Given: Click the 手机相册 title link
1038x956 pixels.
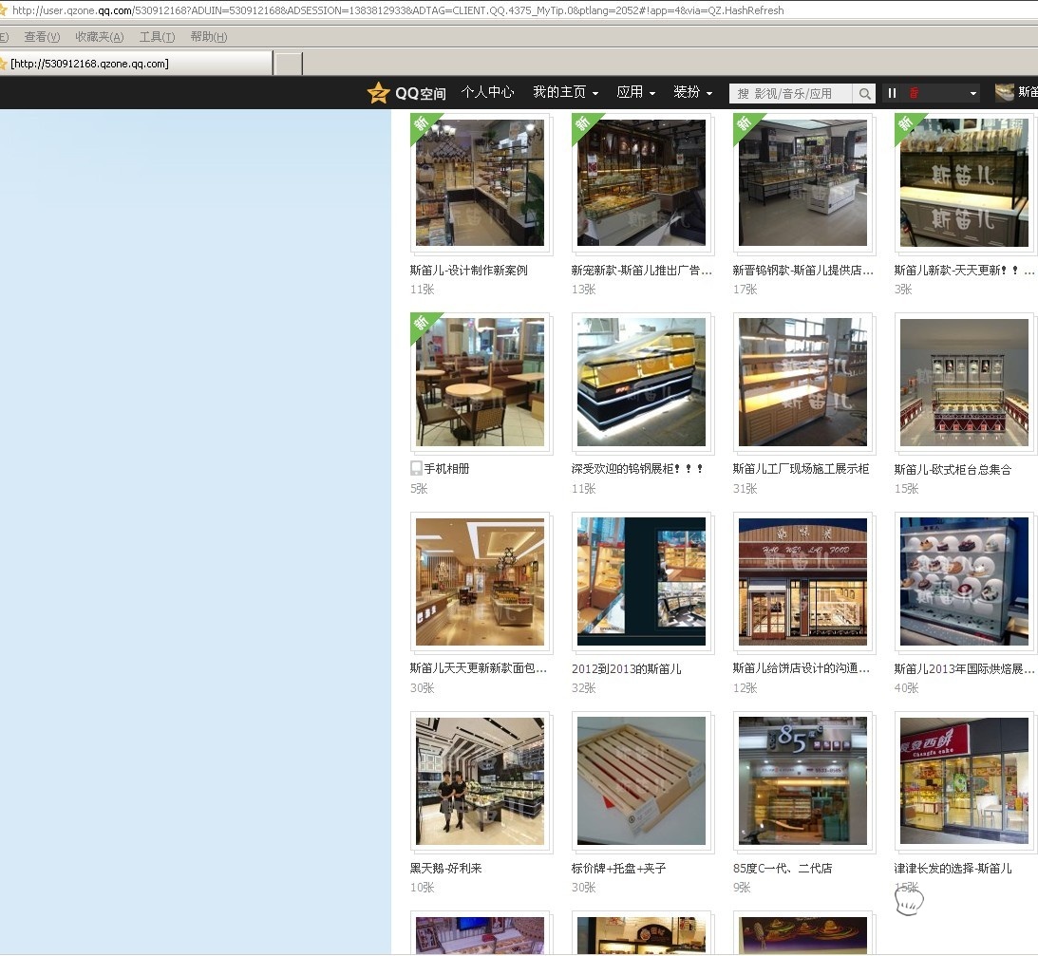Looking at the screenshot, I should (x=447, y=468).
